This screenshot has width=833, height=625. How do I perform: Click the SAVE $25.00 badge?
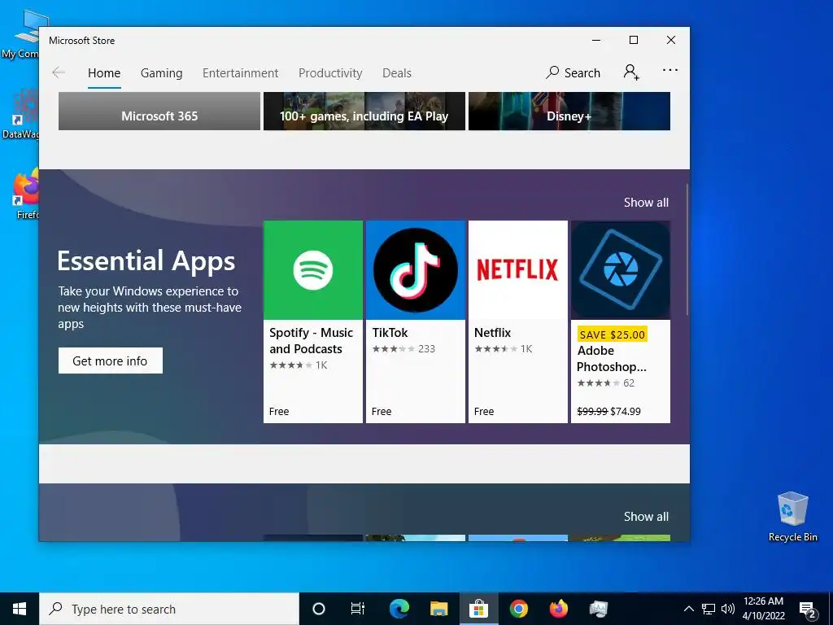click(612, 334)
